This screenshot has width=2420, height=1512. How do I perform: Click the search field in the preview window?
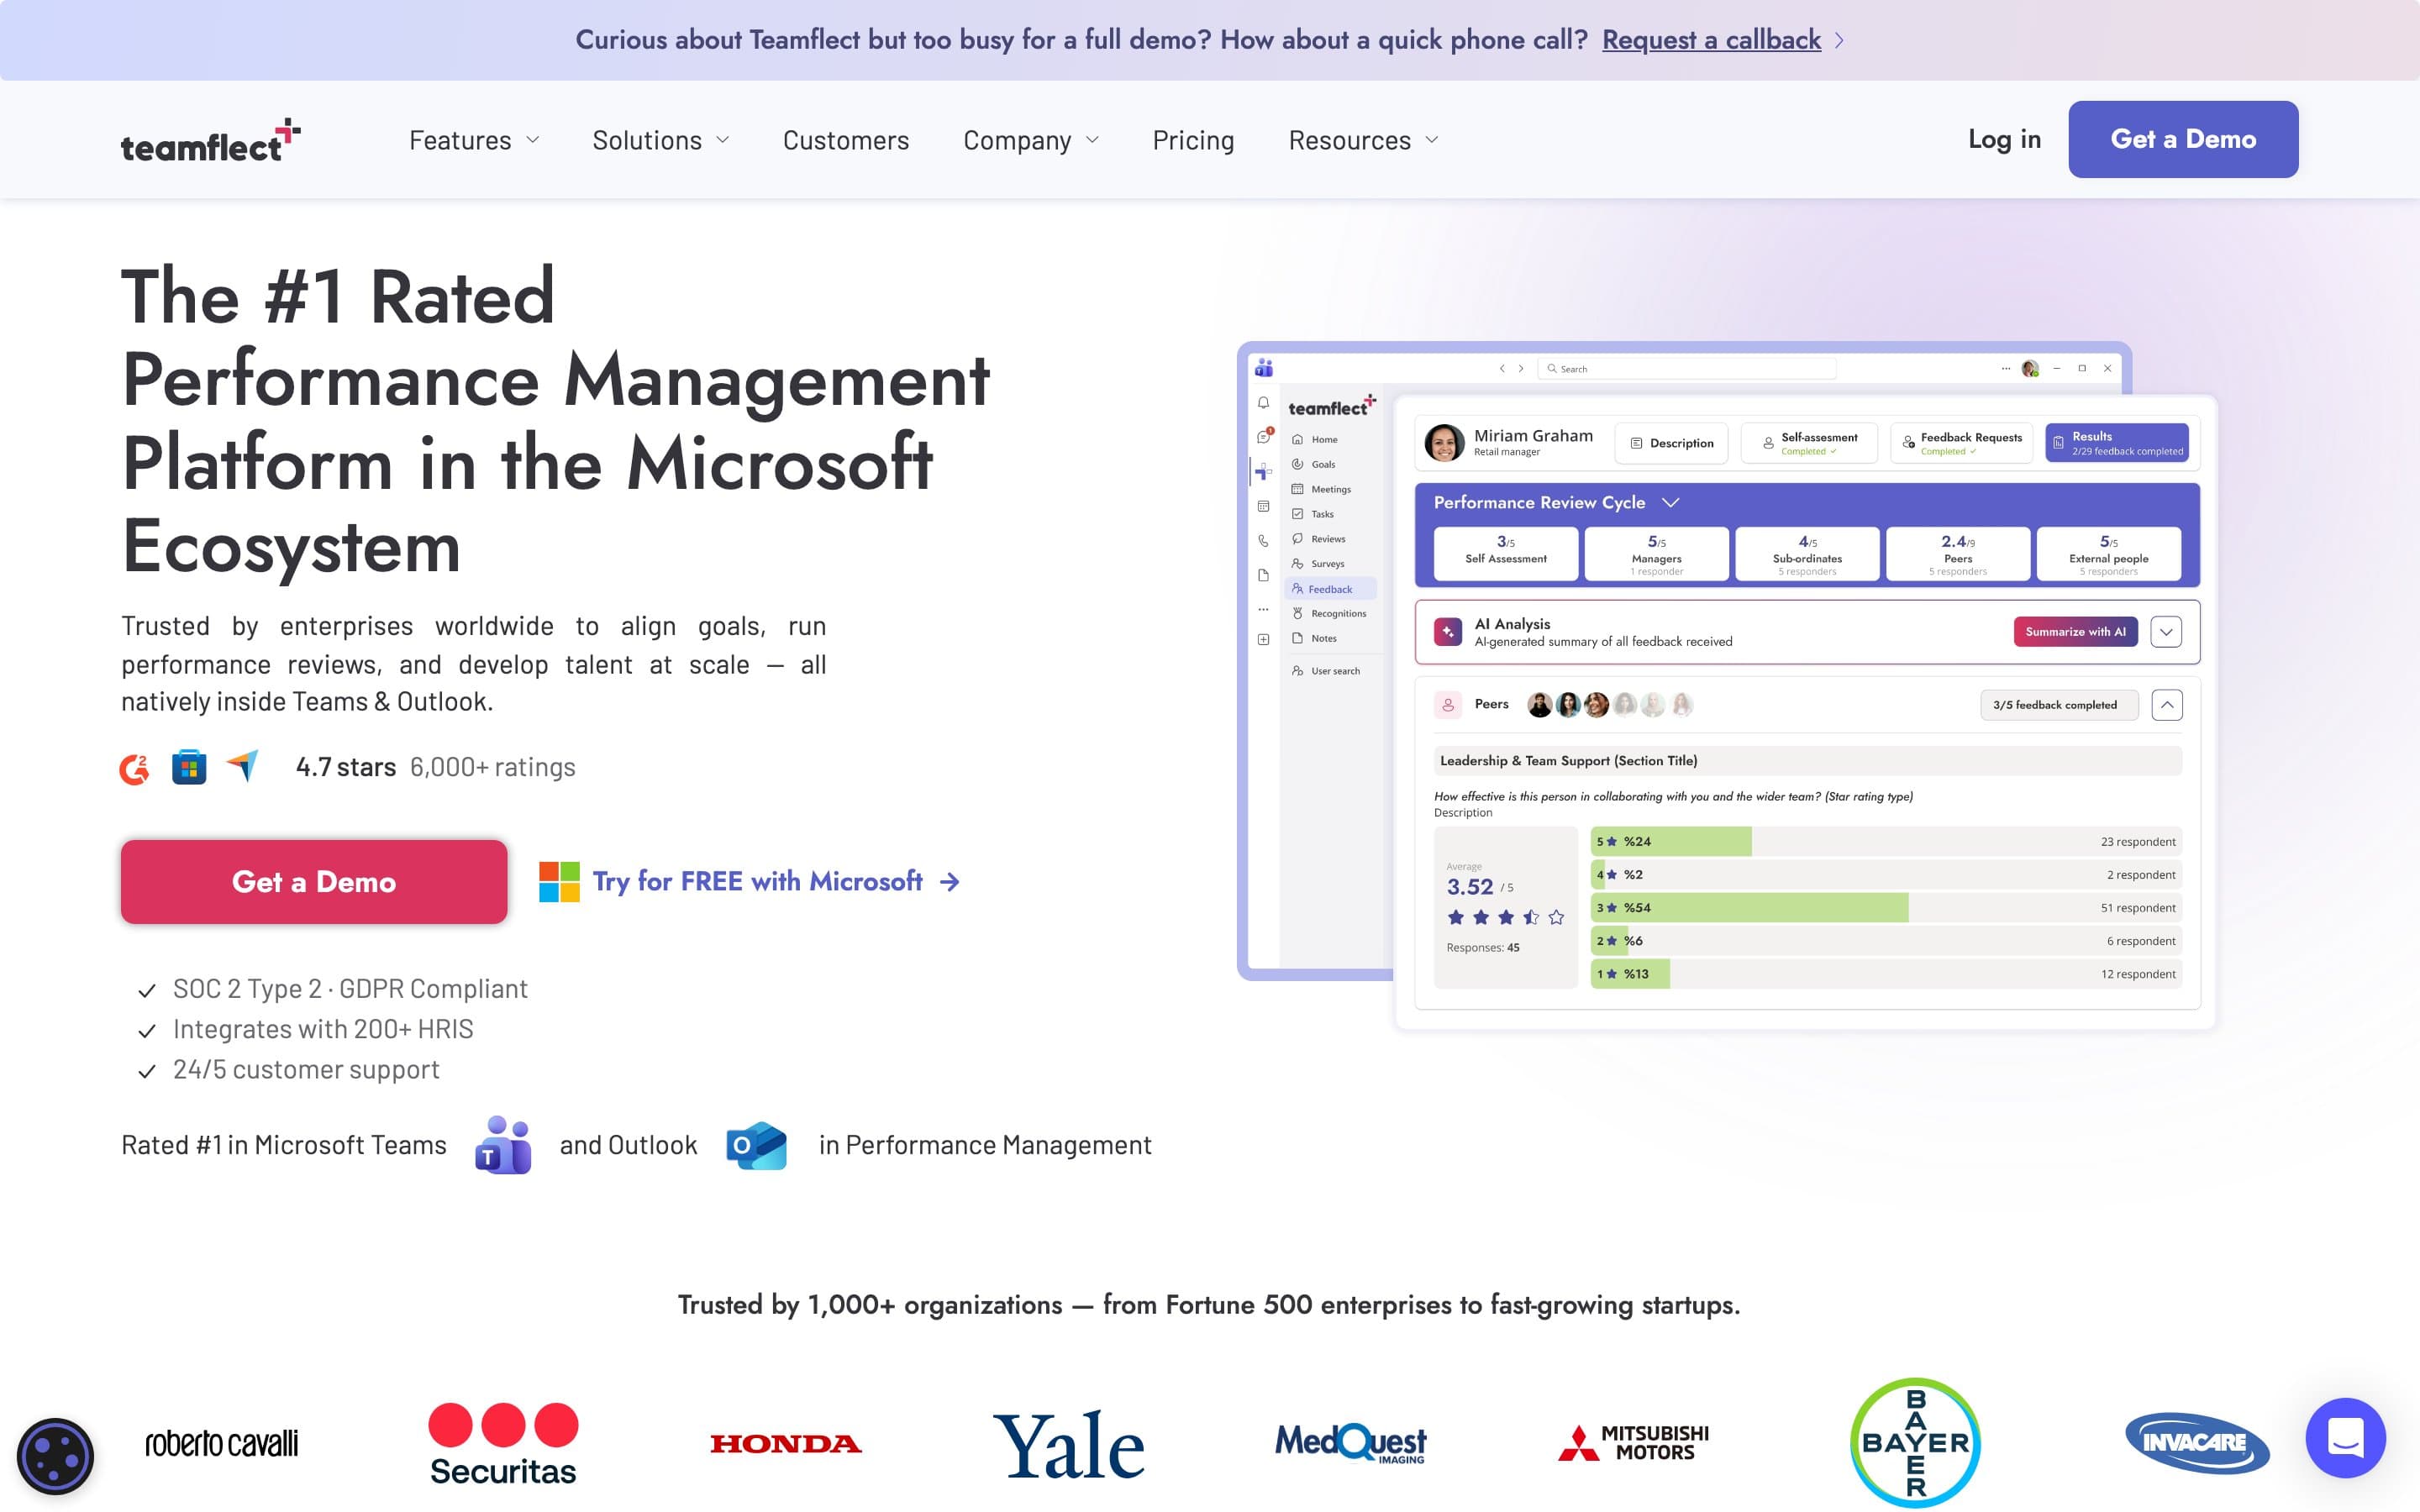[x=1687, y=369]
